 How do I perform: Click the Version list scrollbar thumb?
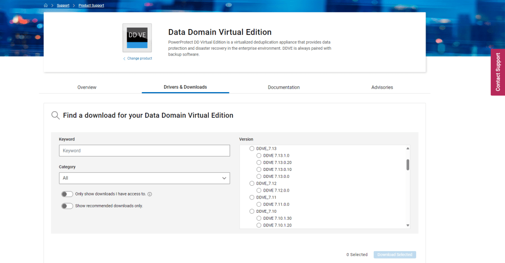[408, 164]
